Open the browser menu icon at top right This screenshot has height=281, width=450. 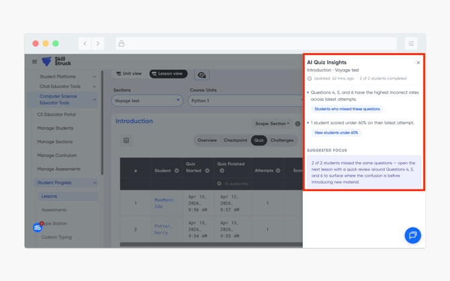pos(411,44)
